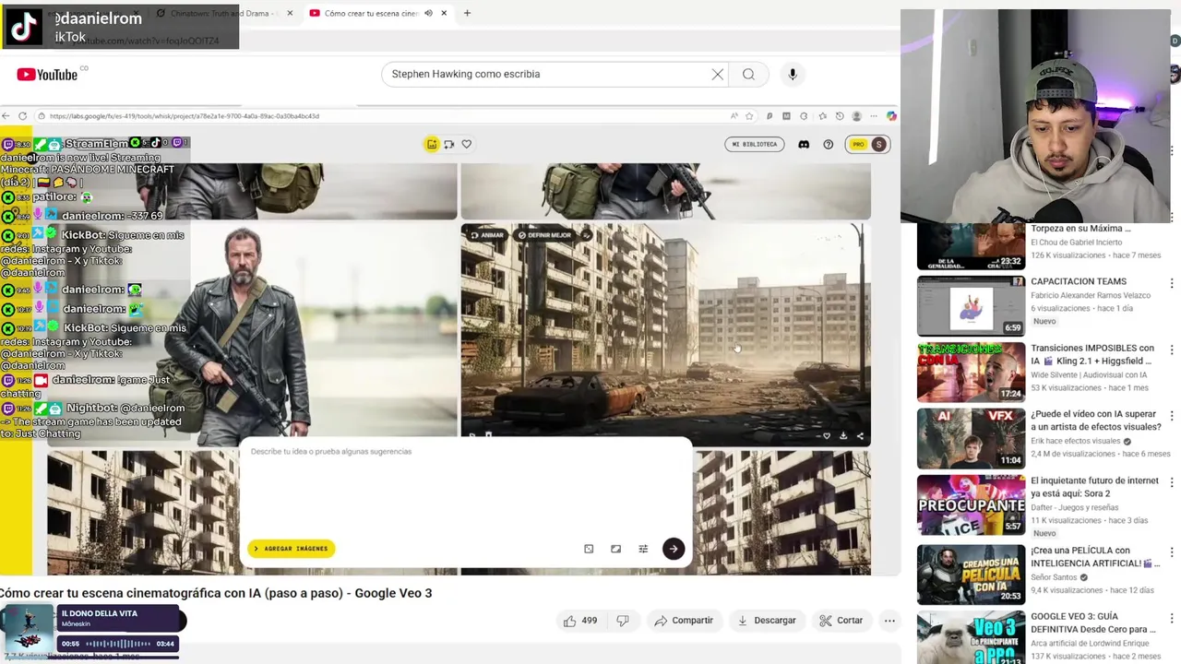This screenshot has width=1181, height=664.
Task: Click the YouTube logo to go home
Action: (x=47, y=75)
